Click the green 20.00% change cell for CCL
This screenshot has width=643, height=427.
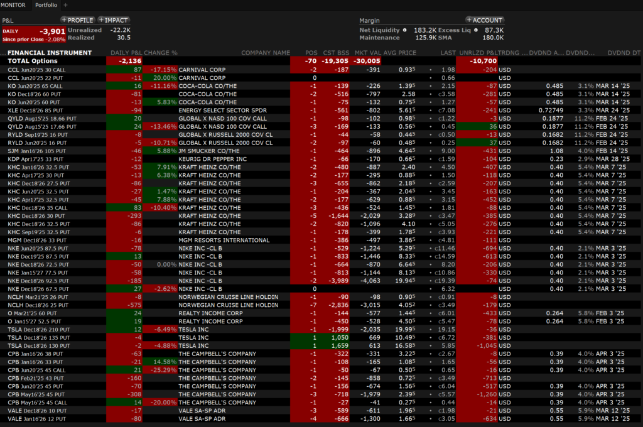click(x=161, y=77)
